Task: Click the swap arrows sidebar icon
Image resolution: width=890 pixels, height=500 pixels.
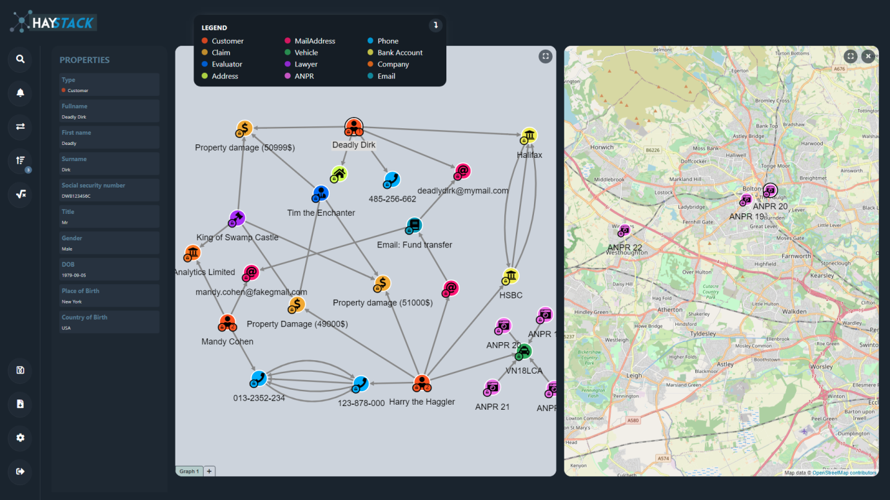Action: pyautogui.click(x=20, y=127)
